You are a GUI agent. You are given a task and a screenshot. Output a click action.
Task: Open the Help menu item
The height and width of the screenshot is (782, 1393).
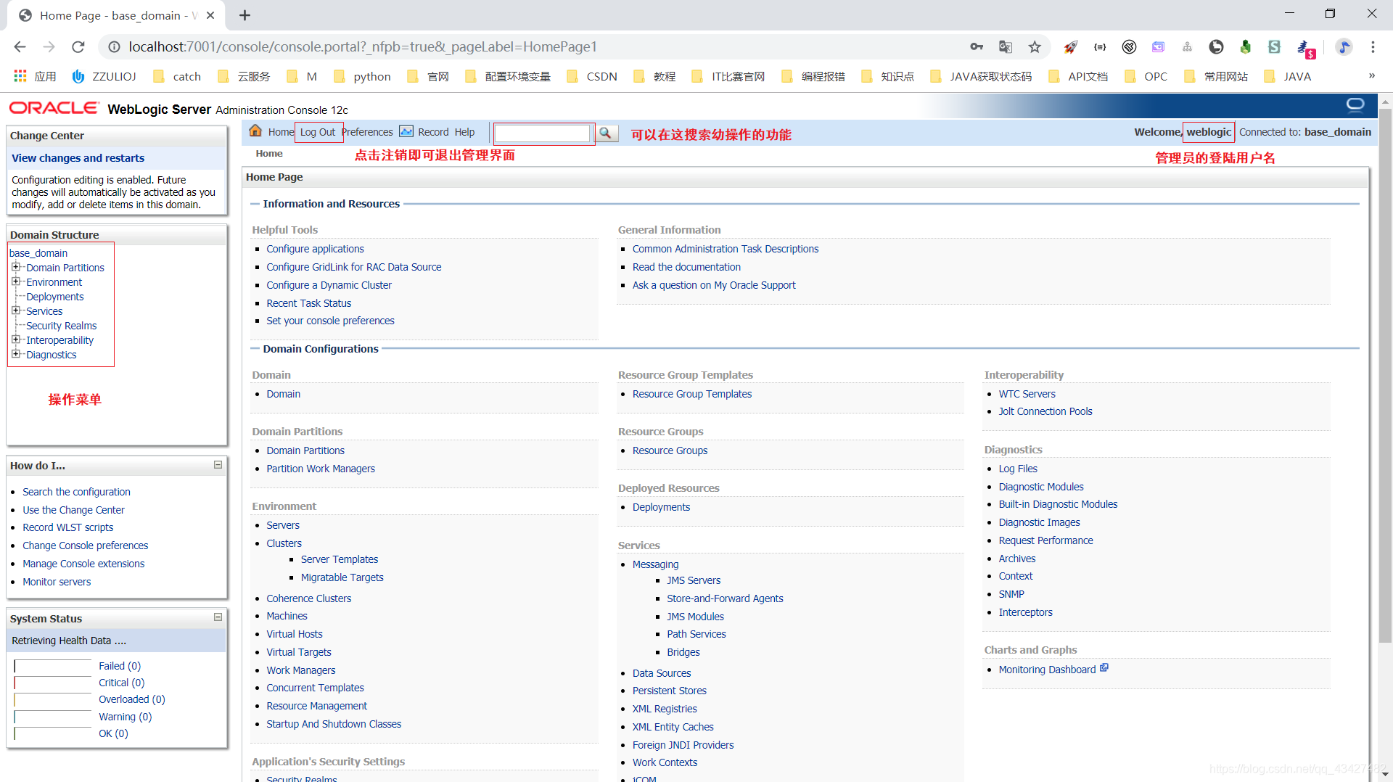tap(464, 132)
